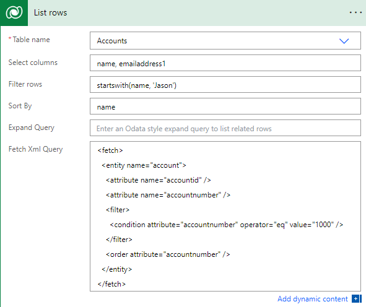Click the List rows header bar
The height and width of the screenshot is (307, 366).
click(x=183, y=13)
